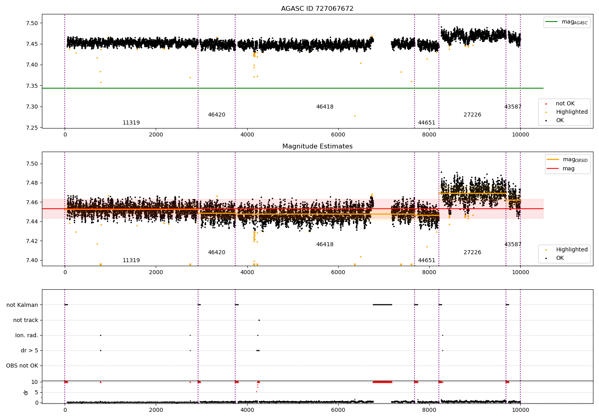
Task: Click obsid label 46420 in top plot
Action: (216, 115)
